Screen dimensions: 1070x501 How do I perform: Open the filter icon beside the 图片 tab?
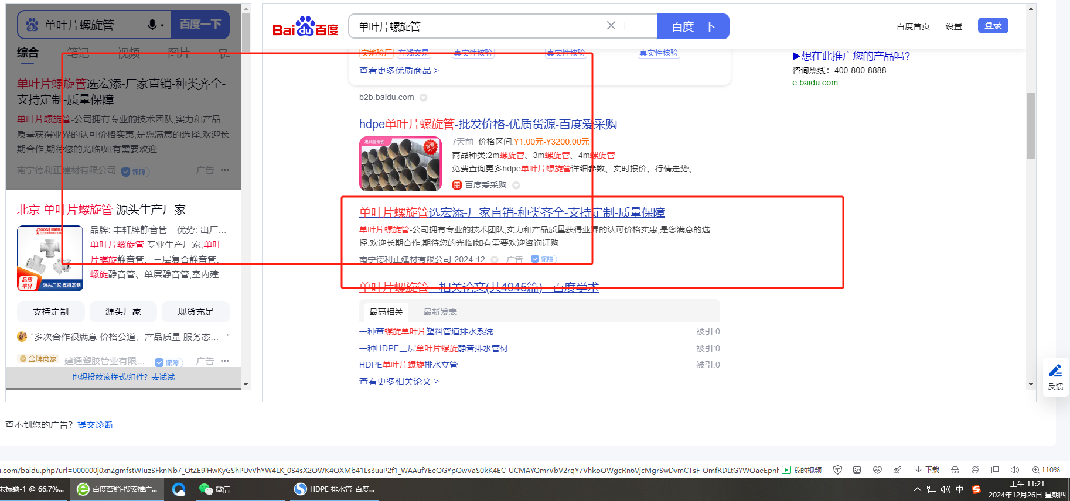[x=224, y=53]
